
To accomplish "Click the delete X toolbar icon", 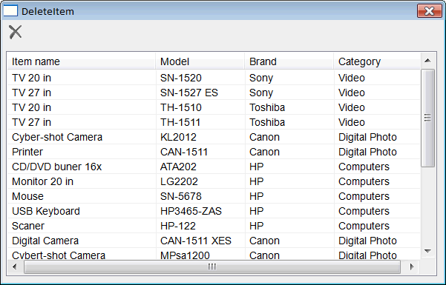I will [x=16, y=32].
